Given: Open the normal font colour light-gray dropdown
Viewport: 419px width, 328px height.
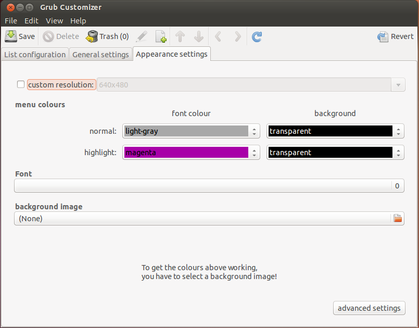Looking at the screenshot, I should coord(192,131).
